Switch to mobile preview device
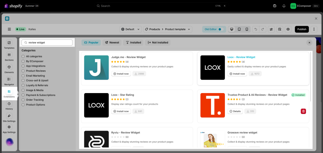 [247, 29]
